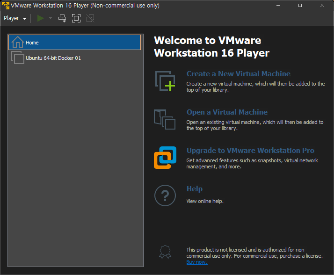Select Ubuntu 64-bit Docker 01 virtual machine
The width and height of the screenshot is (334, 275).
(74, 58)
